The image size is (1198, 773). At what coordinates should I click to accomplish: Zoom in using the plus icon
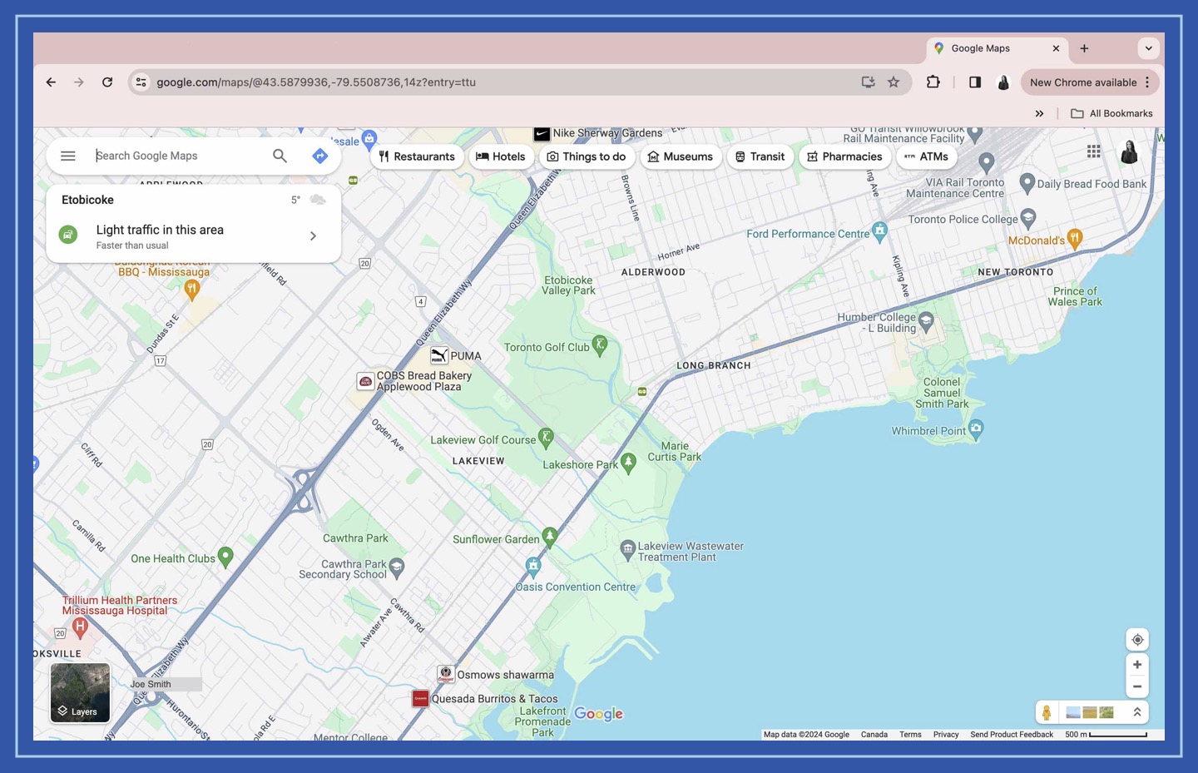[x=1136, y=664]
